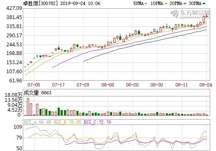Viewport: 216px width, 151px height.
Task: Click the 4.52万 volume axis label
Action: [x=15, y=110]
